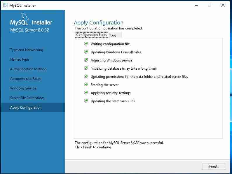Switch to the Log tab
This screenshot has height=174, width=232.
pos(115,35)
